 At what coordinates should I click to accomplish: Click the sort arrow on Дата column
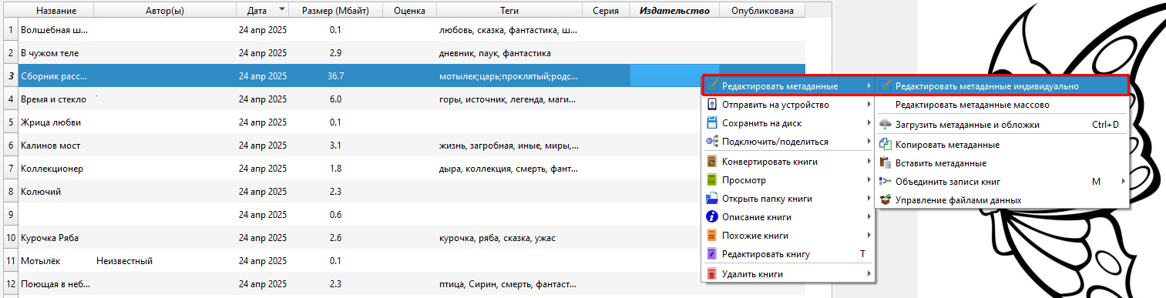tap(281, 9)
